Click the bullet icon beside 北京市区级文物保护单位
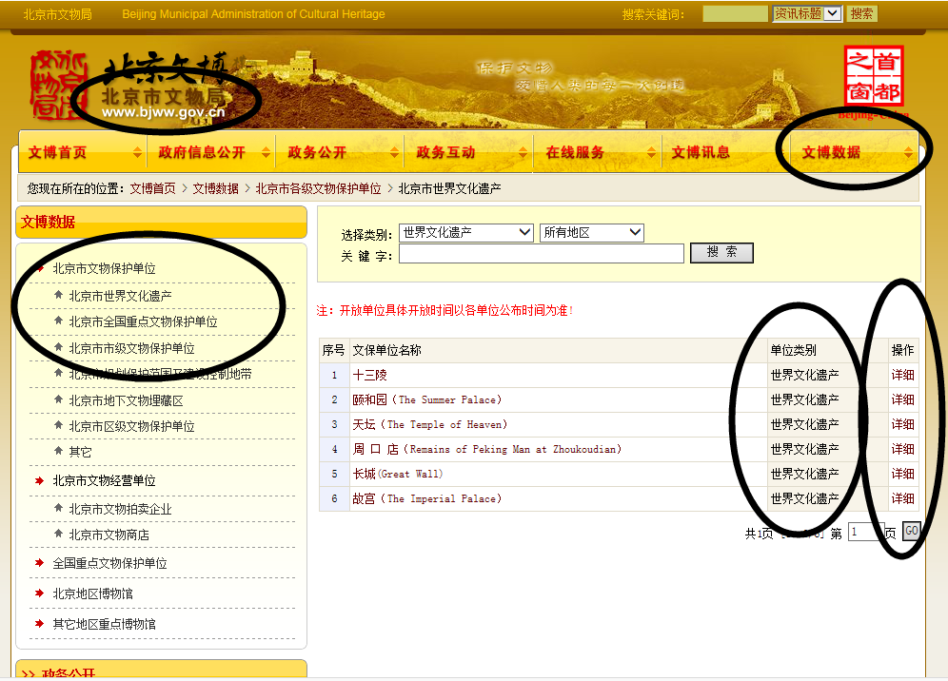948x681 pixels. point(58,426)
